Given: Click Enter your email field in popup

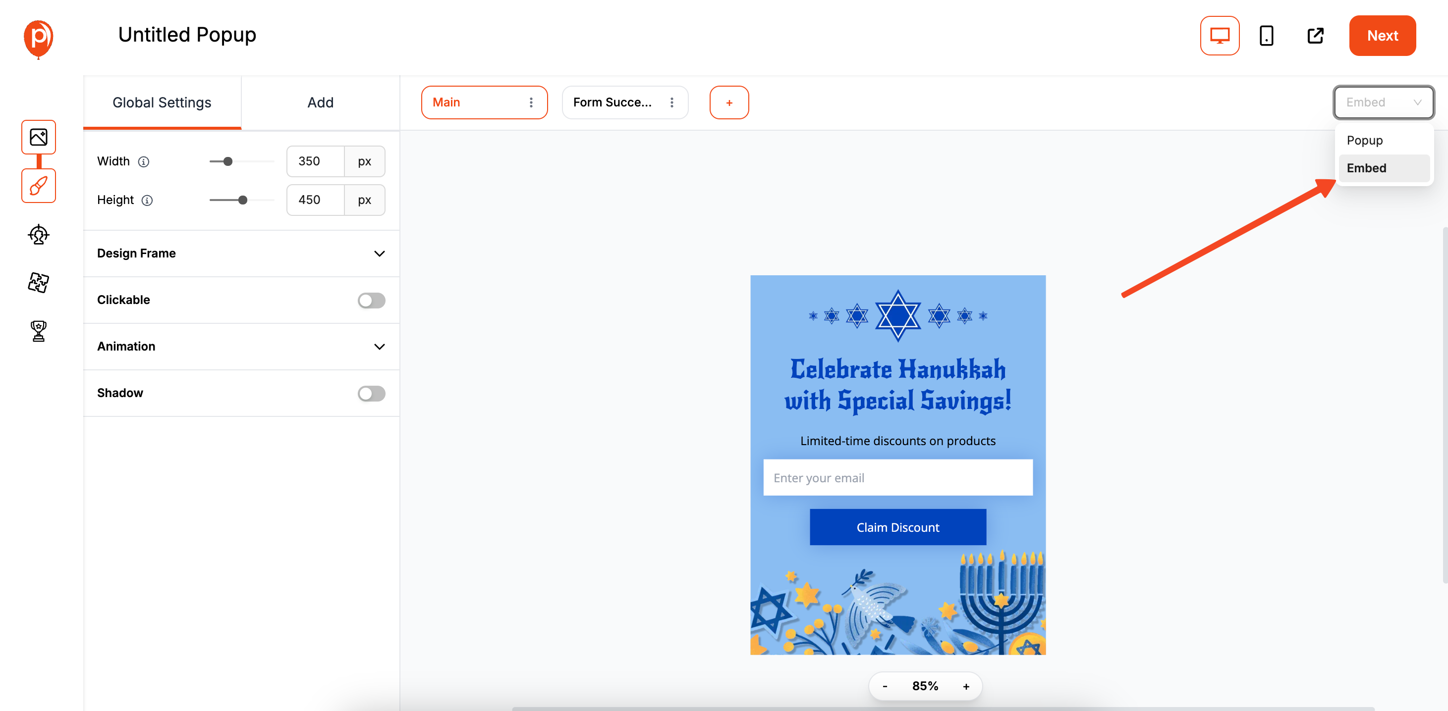Looking at the screenshot, I should click(x=897, y=477).
